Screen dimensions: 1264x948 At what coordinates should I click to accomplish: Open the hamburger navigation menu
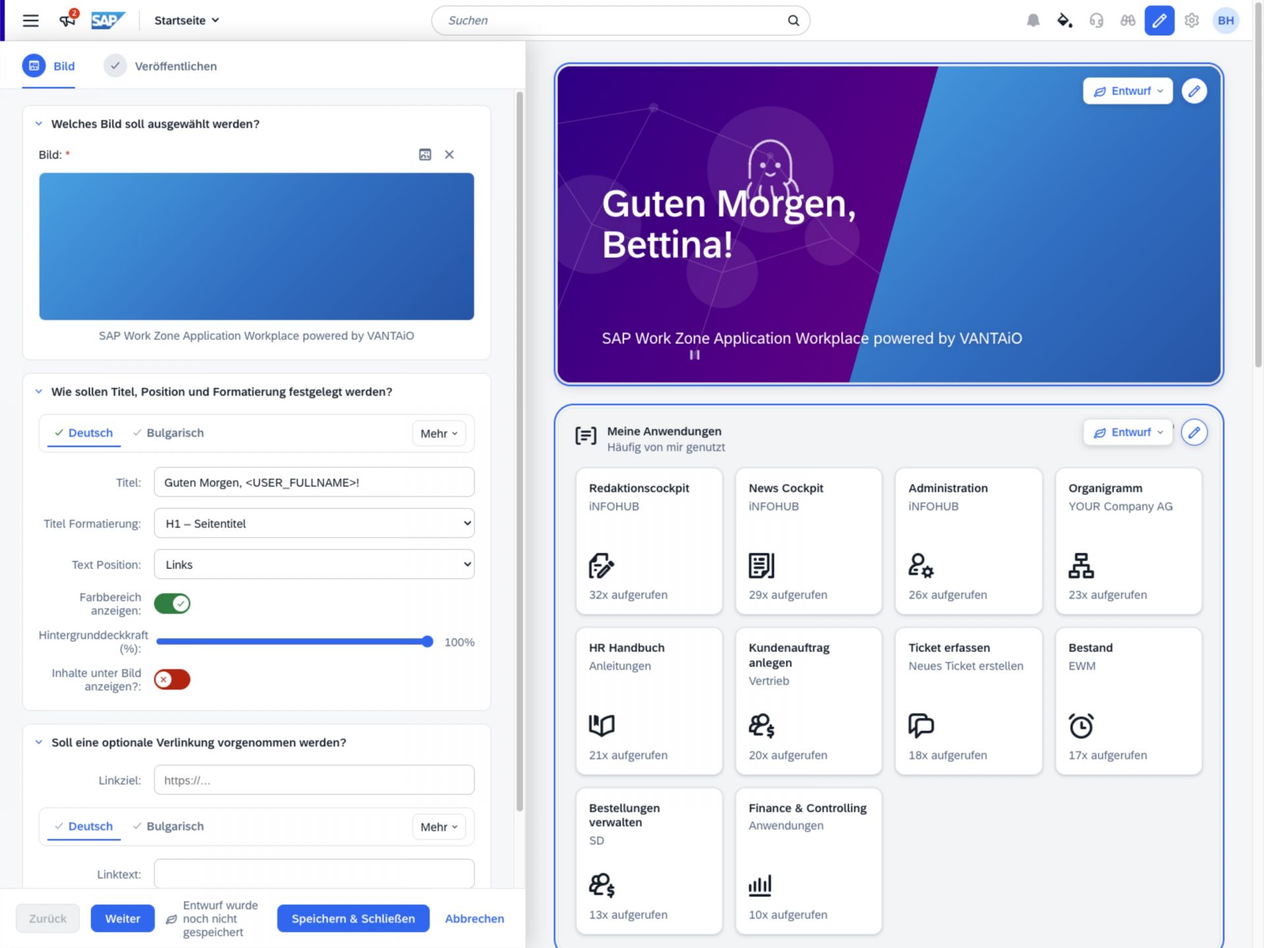pos(30,20)
